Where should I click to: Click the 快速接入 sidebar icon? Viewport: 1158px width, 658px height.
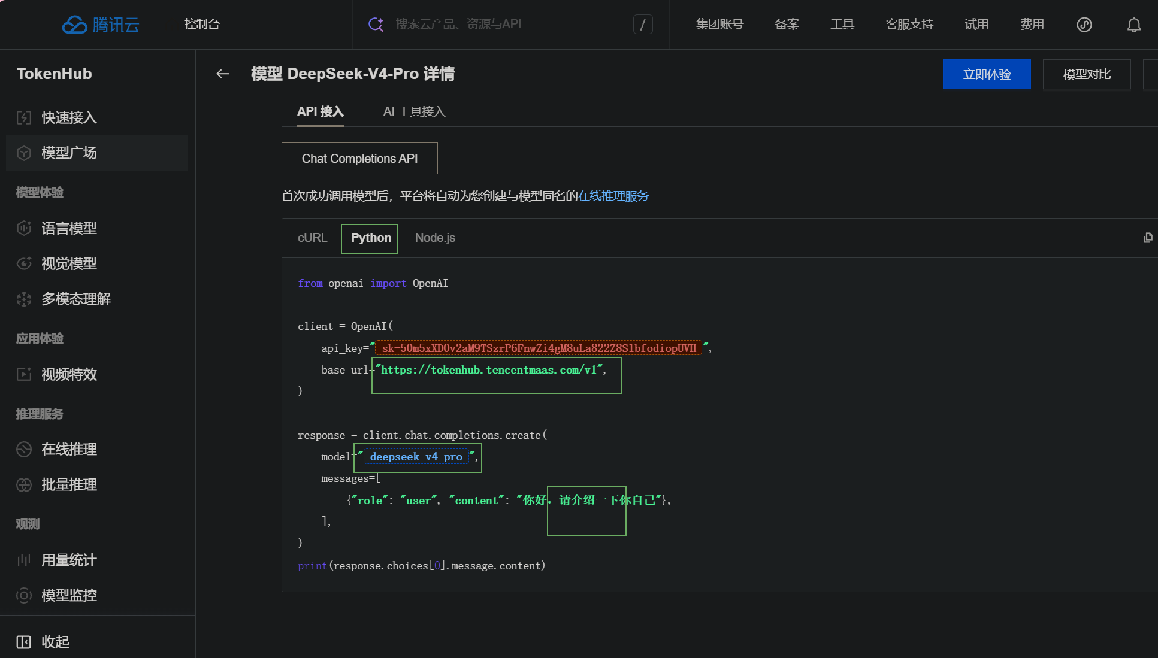click(x=24, y=117)
